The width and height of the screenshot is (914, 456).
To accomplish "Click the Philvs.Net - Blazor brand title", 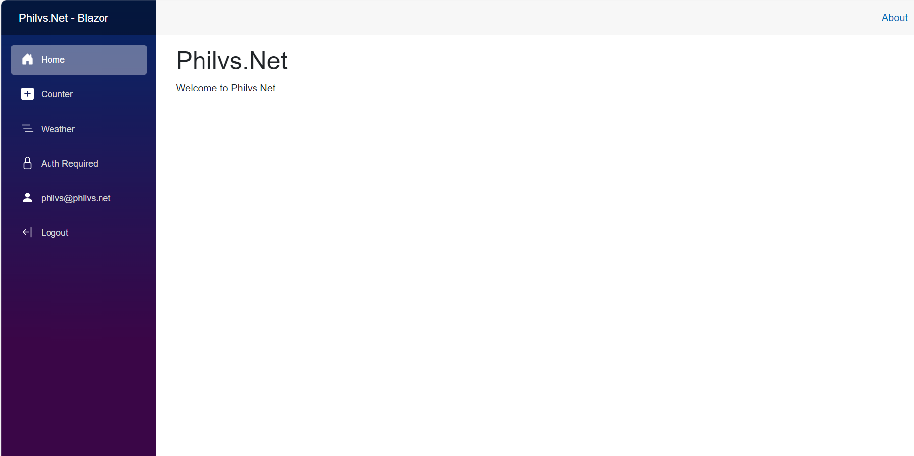I will coord(63,18).
